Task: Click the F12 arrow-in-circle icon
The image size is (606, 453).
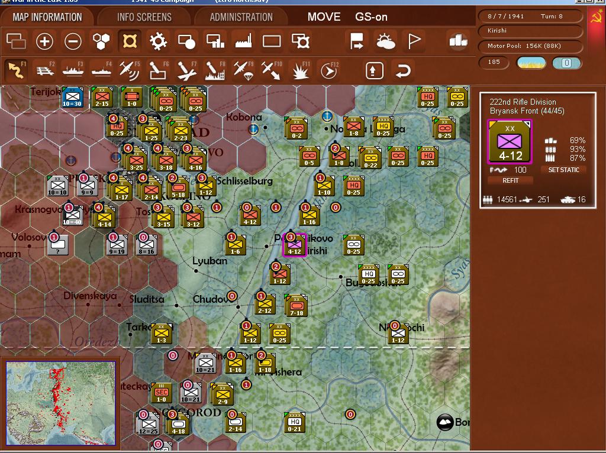Action: [329, 71]
